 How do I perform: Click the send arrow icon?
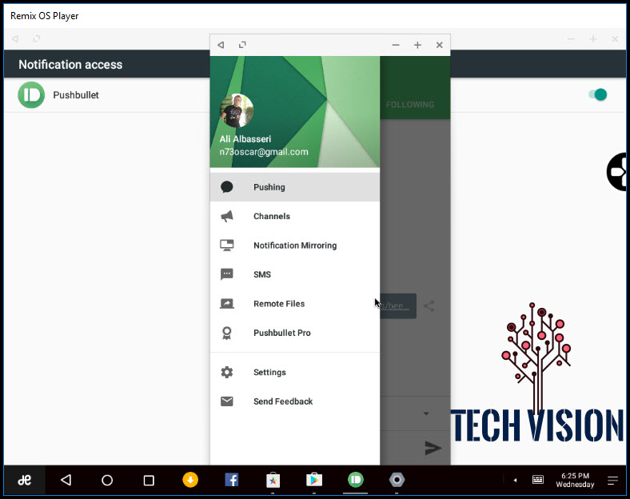pyautogui.click(x=433, y=448)
